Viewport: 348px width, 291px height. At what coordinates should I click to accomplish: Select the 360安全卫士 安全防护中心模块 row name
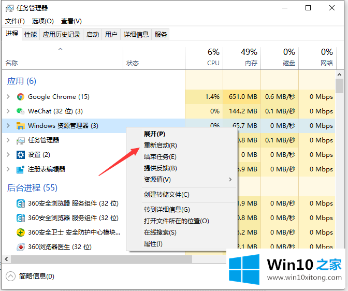click(x=74, y=232)
